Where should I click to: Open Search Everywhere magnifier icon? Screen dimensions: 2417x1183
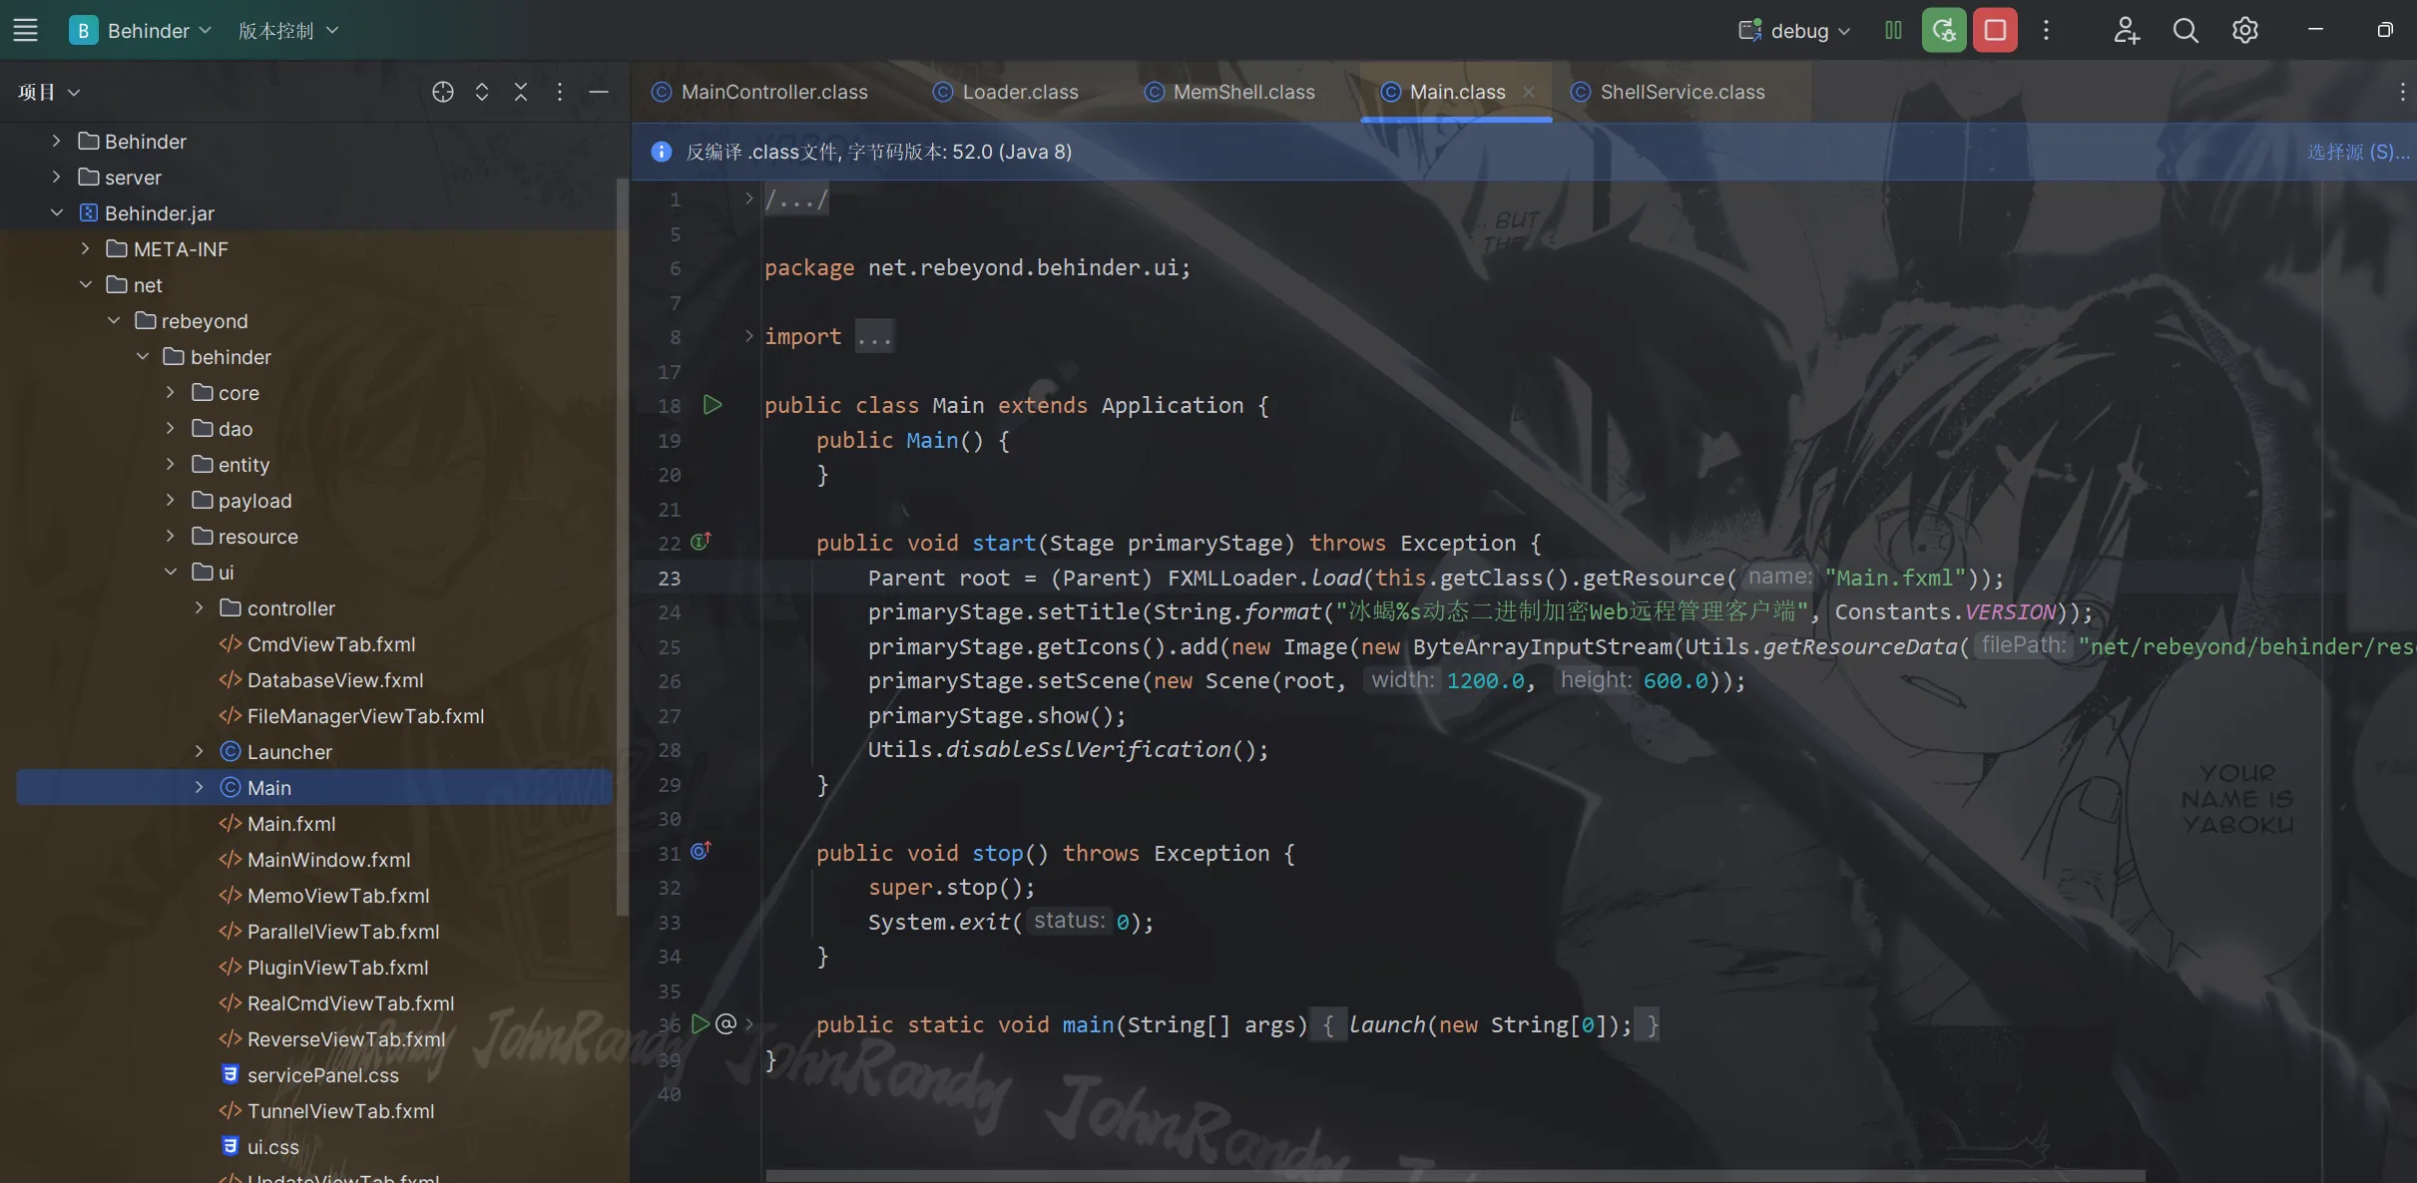[2185, 30]
